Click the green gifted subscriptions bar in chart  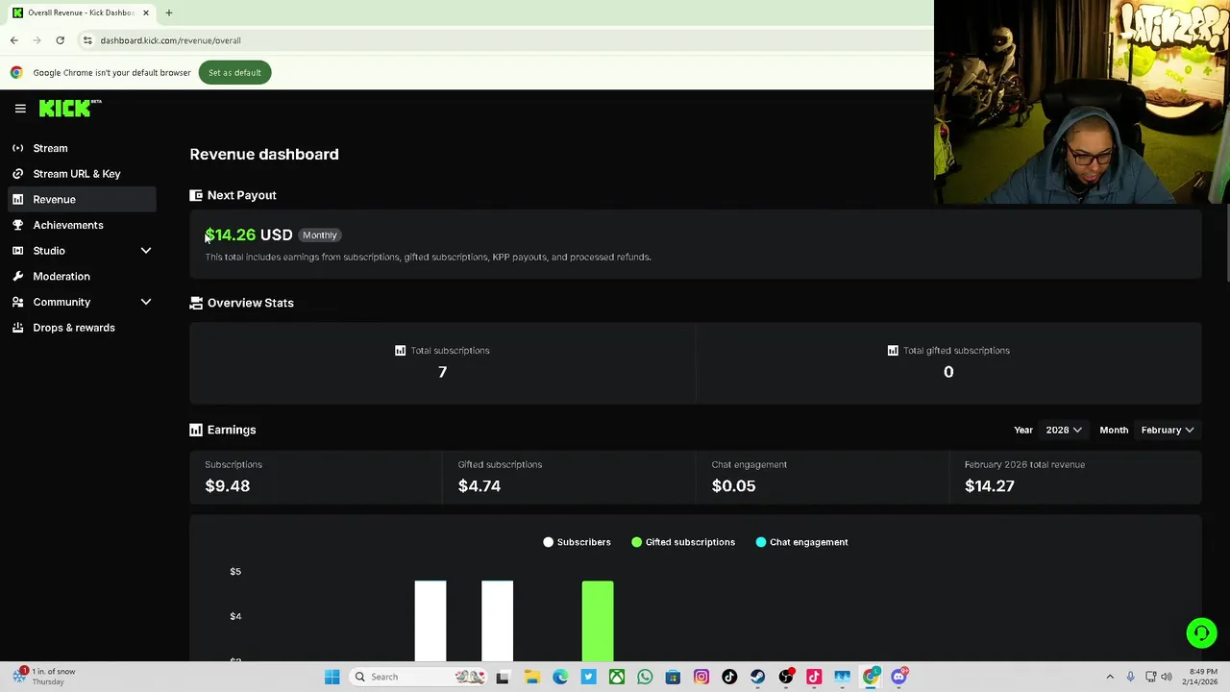598,621
